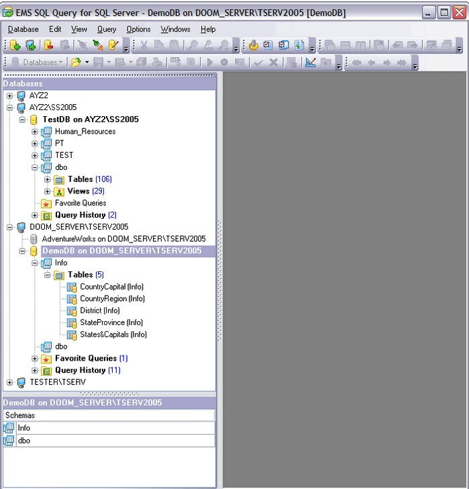Select the Favorite Queries node under TestDB
Viewport: 469px width, 489px height.
(81, 203)
